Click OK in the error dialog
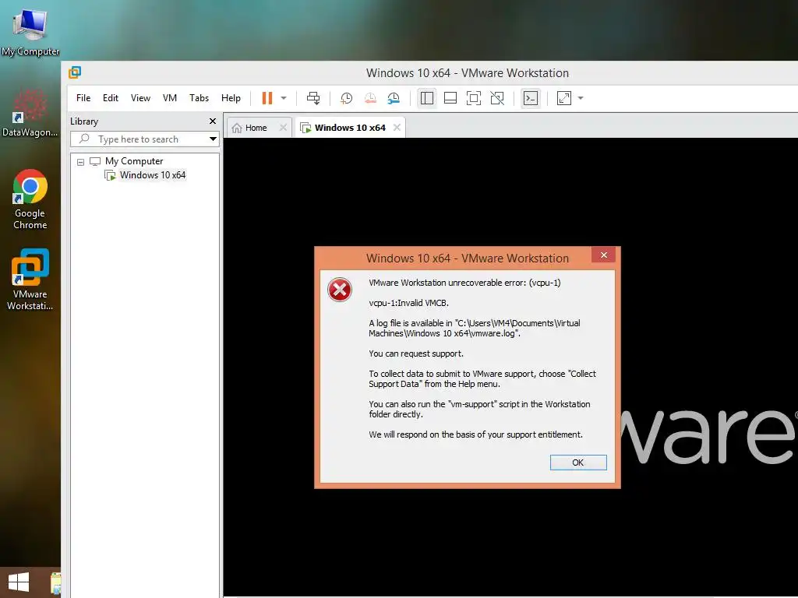 (x=578, y=463)
